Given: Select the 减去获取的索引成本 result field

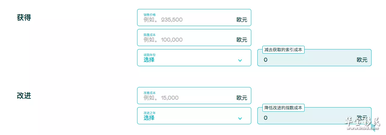Looking at the screenshot, I should (x=314, y=57).
